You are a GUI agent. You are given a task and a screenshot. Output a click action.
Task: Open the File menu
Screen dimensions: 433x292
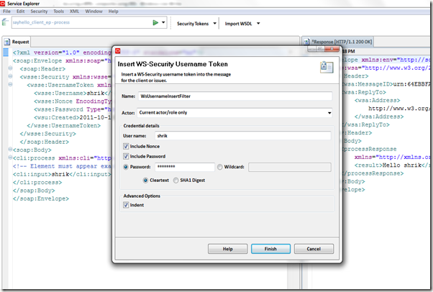6,12
